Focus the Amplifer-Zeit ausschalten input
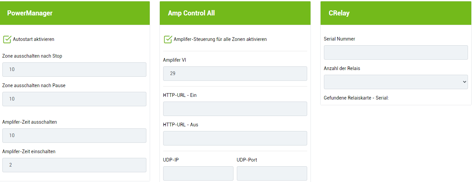Viewport: 473px width, 182px height. click(74, 135)
